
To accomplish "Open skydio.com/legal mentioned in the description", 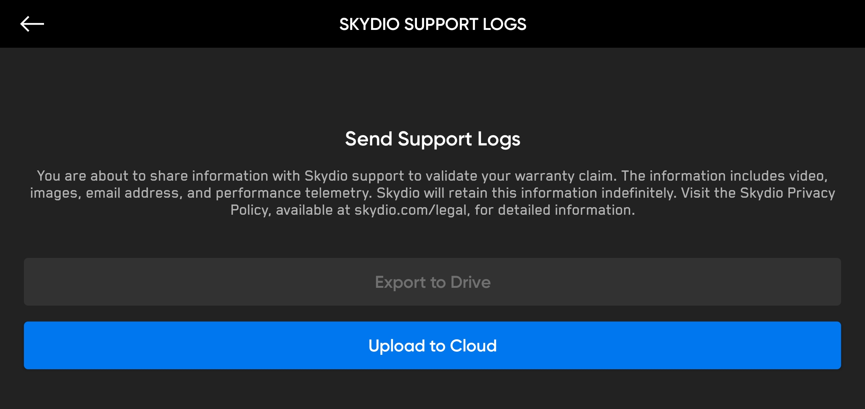I will pos(410,210).
